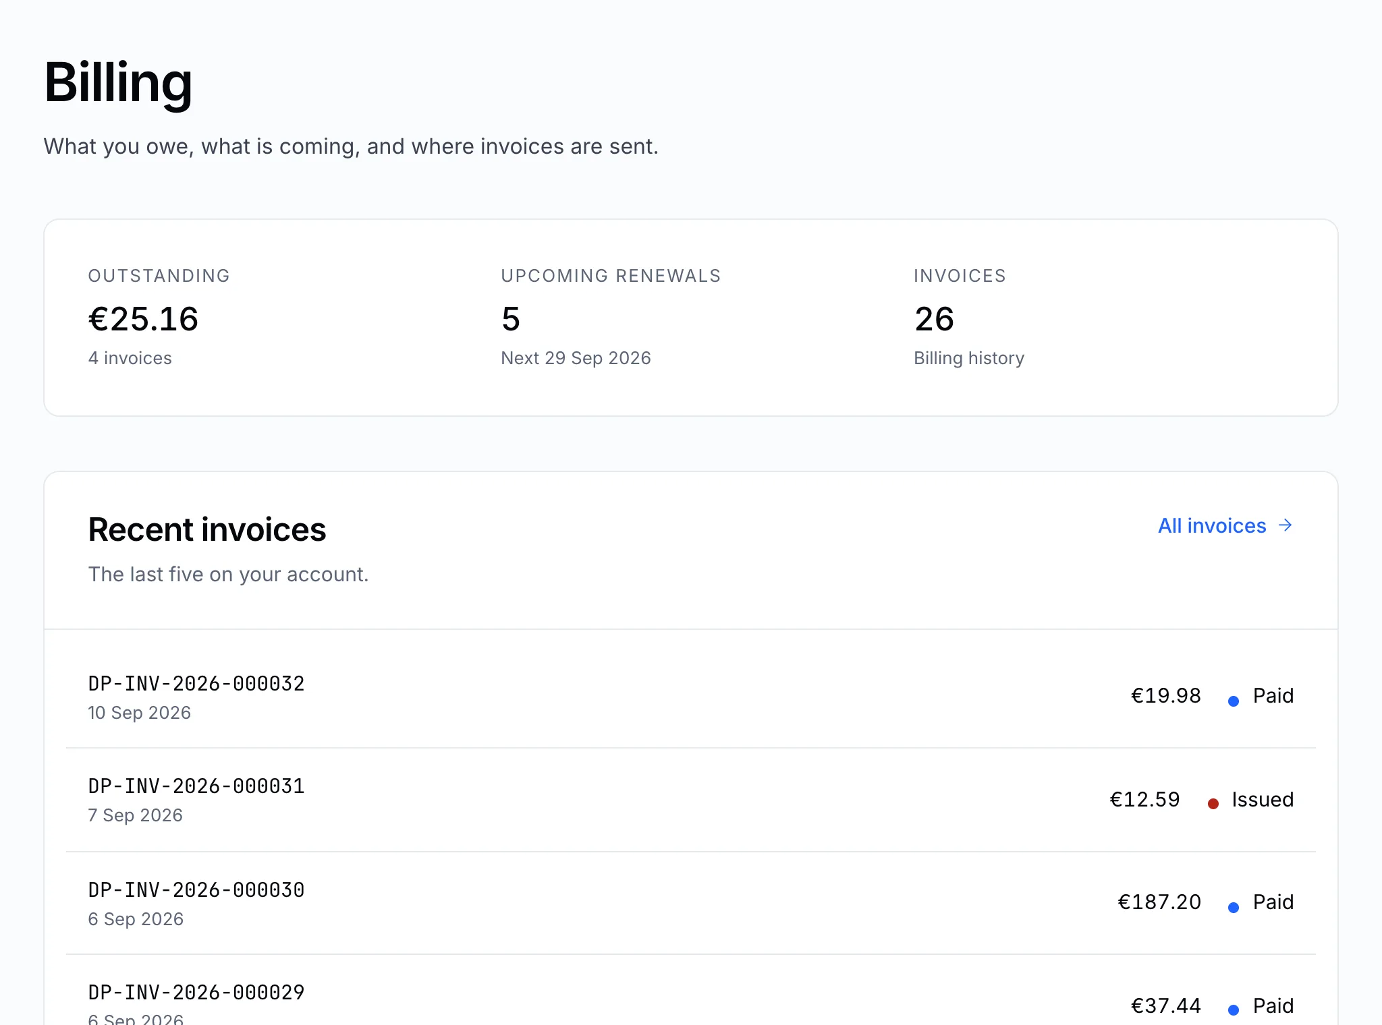Screen dimensions: 1382x1025
Task: Click 'Next 29 Sep 2026' renewal date
Action: point(576,358)
